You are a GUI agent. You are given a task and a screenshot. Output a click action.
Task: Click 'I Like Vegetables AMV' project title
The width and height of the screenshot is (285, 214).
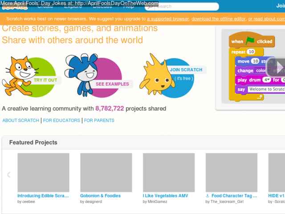click(x=165, y=196)
